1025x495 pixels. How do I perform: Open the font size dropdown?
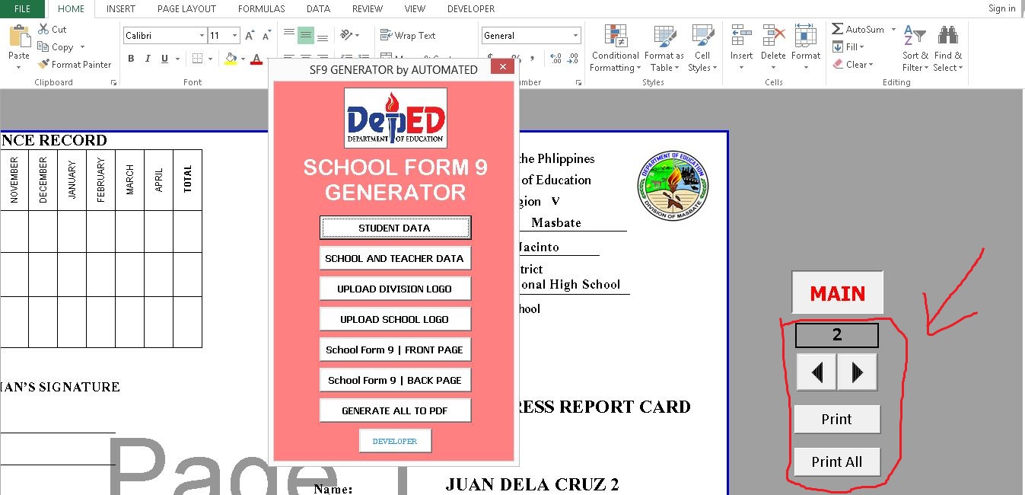click(234, 35)
